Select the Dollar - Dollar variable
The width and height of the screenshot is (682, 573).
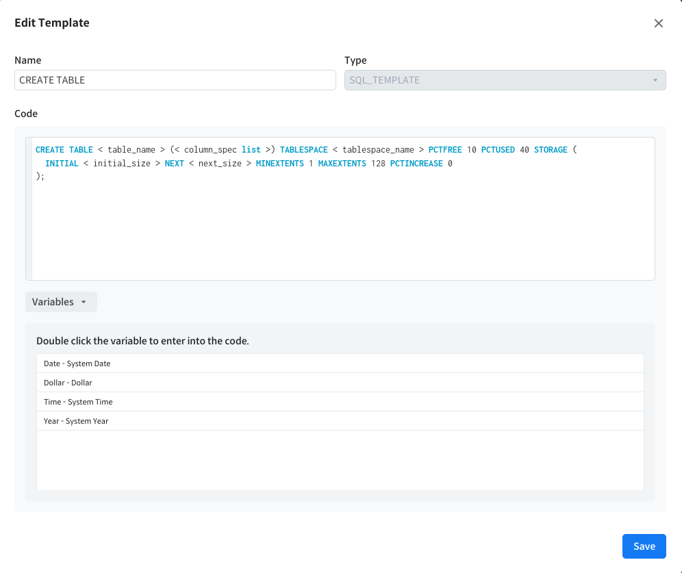coord(68,383)
